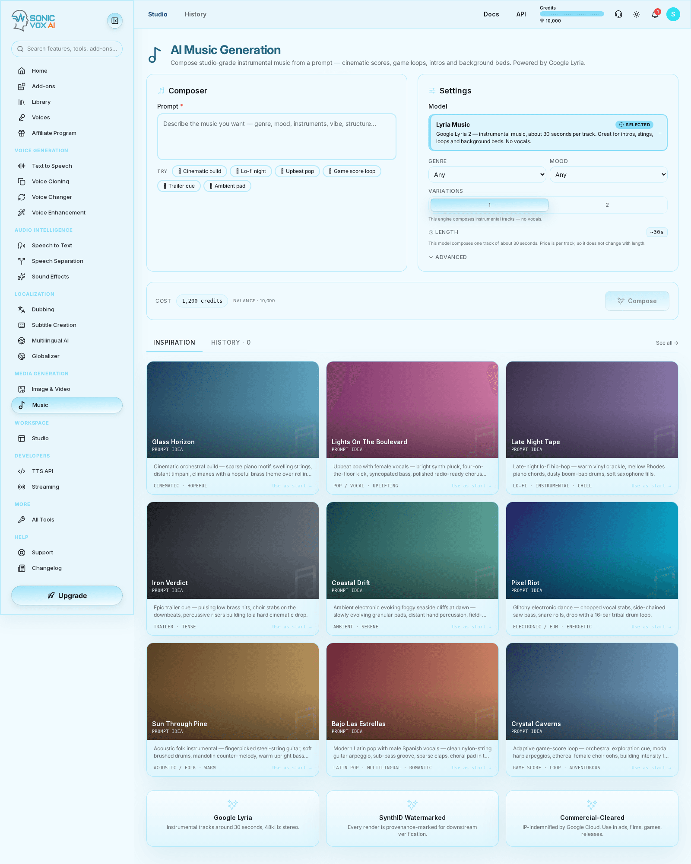The width and height of the screenshot is (691, 864).
Task: Click the Streaming broadcast icon
Action: click(x=22, y=487)
